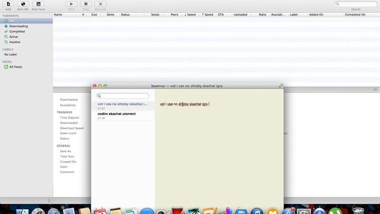Click the Stop square toolbar button

(x=85, y=4)
